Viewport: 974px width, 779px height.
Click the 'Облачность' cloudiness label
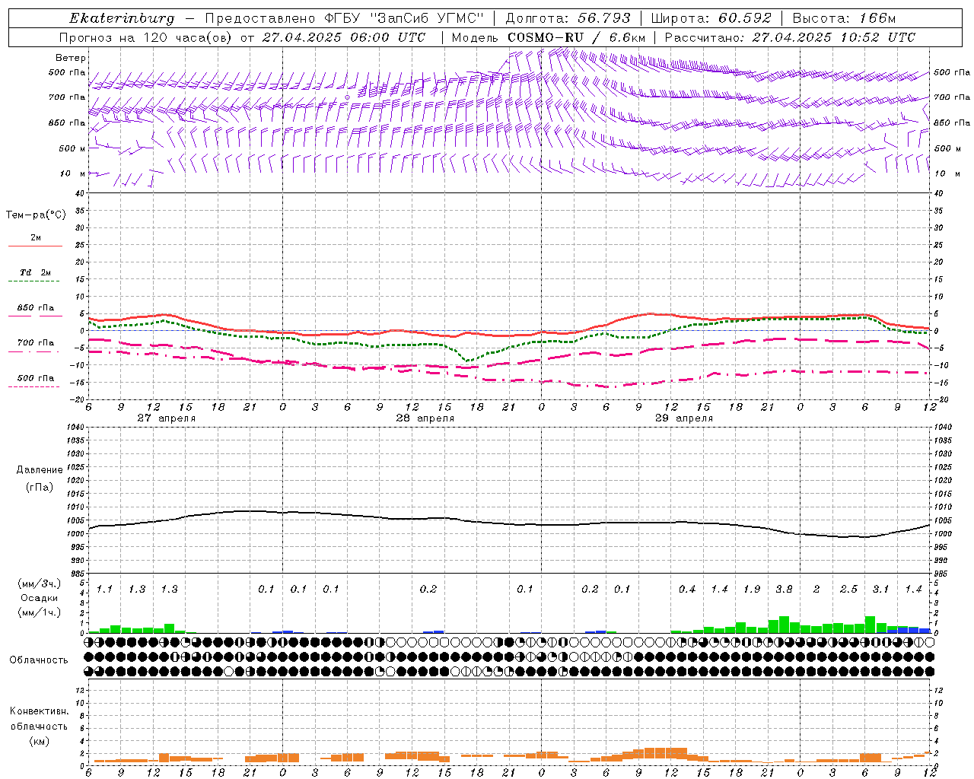tap(39, 660)
